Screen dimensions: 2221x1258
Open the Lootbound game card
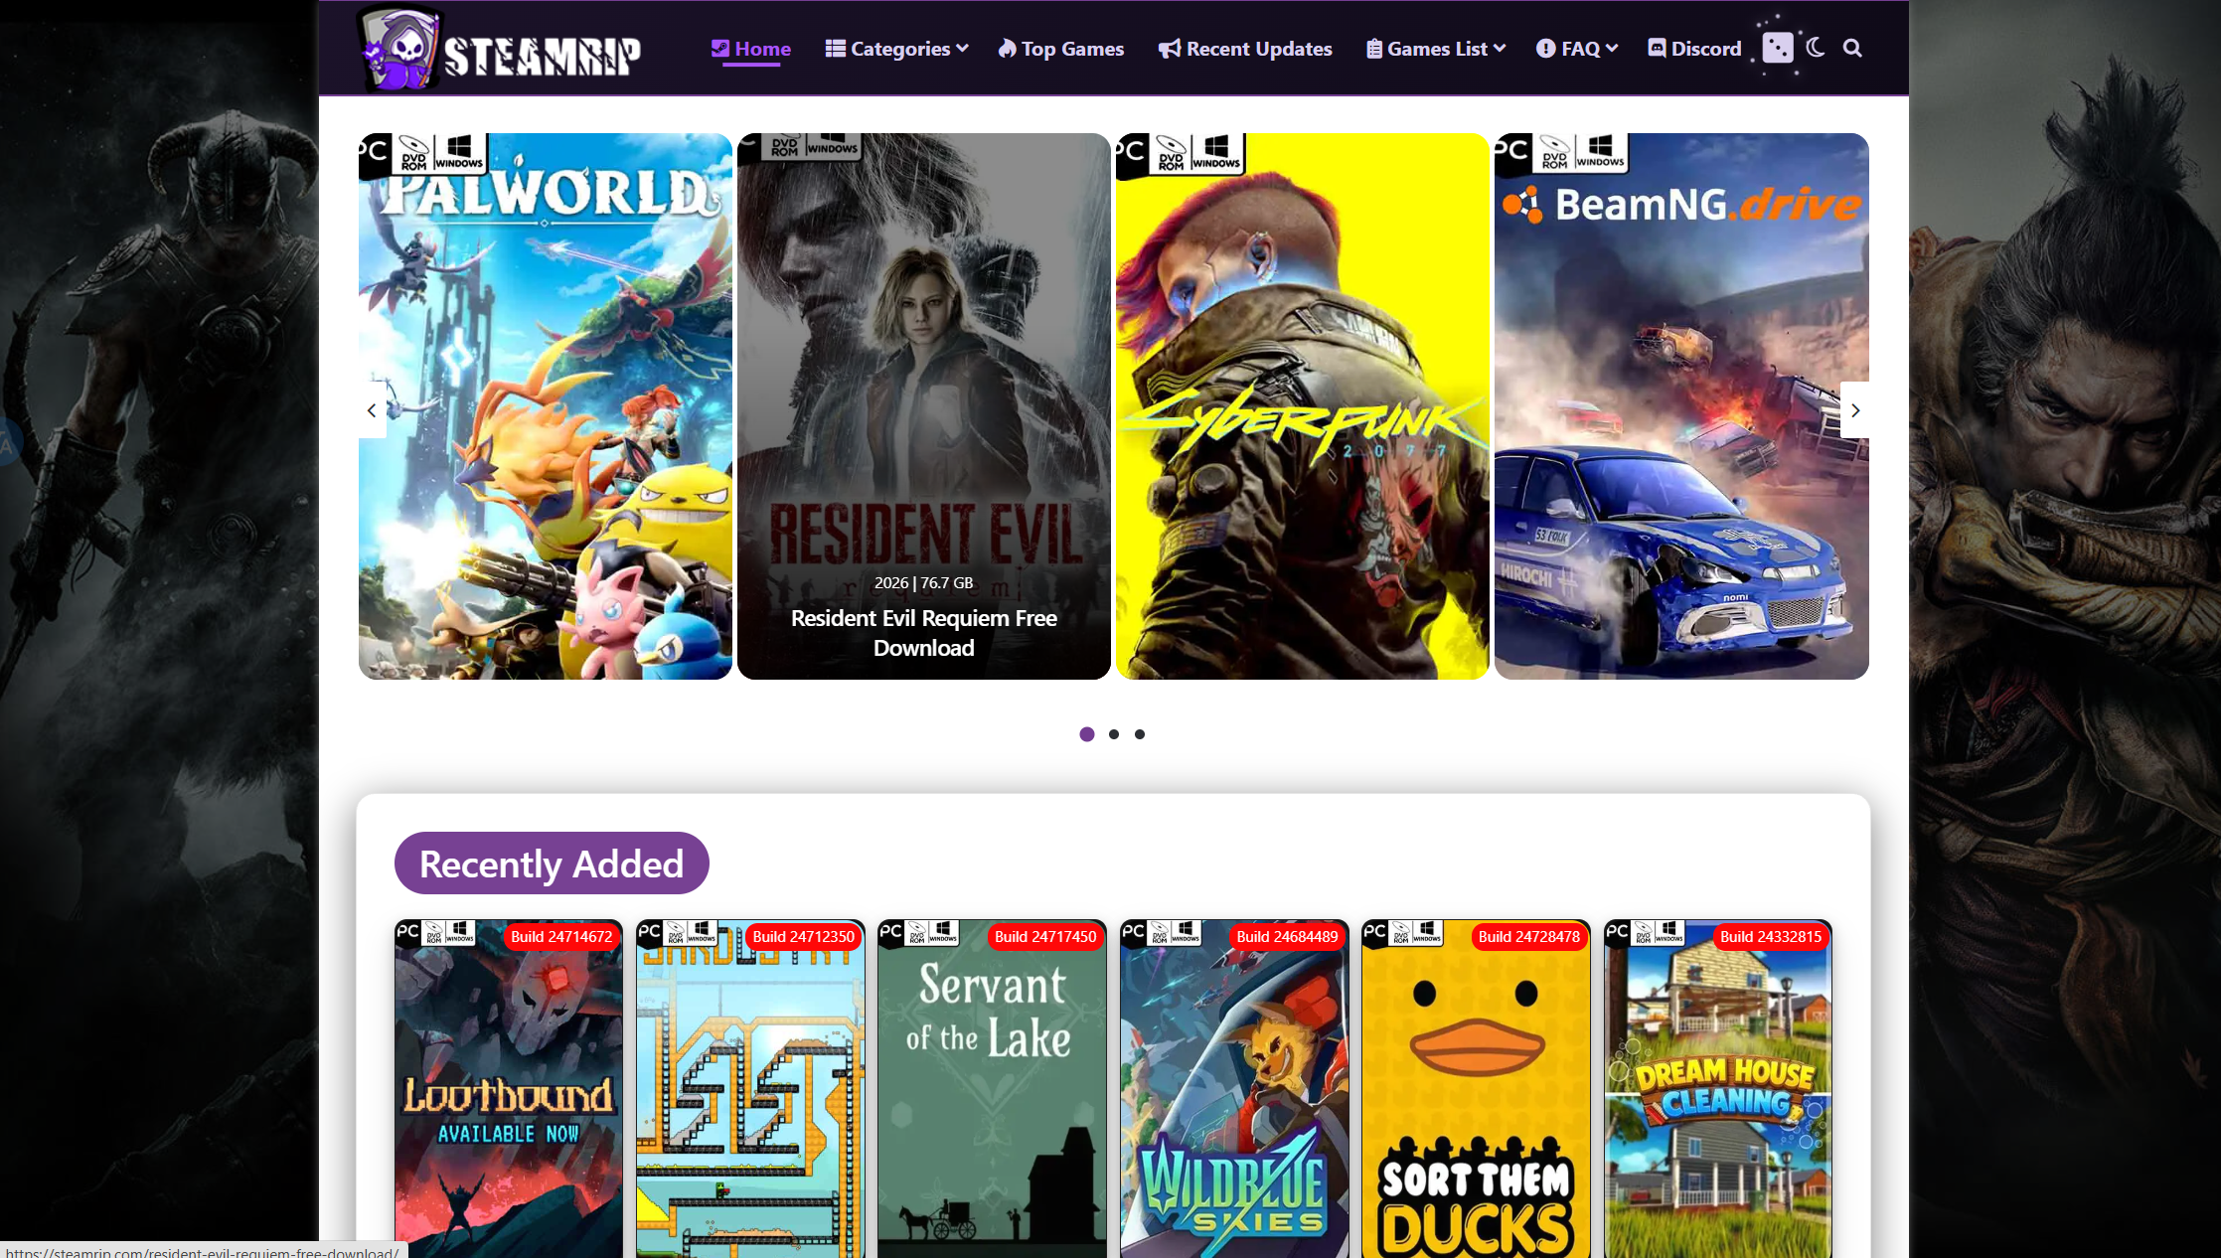pos(509,1089)
